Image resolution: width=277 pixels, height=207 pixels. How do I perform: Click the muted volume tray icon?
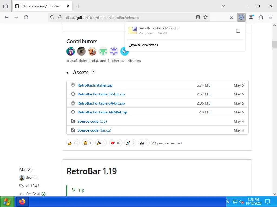coord(241,202)
